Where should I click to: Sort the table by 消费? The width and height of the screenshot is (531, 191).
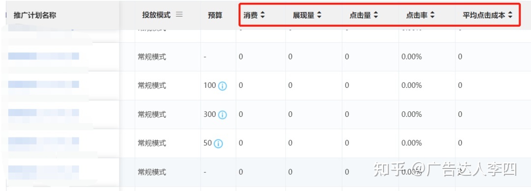pos(263,15)
